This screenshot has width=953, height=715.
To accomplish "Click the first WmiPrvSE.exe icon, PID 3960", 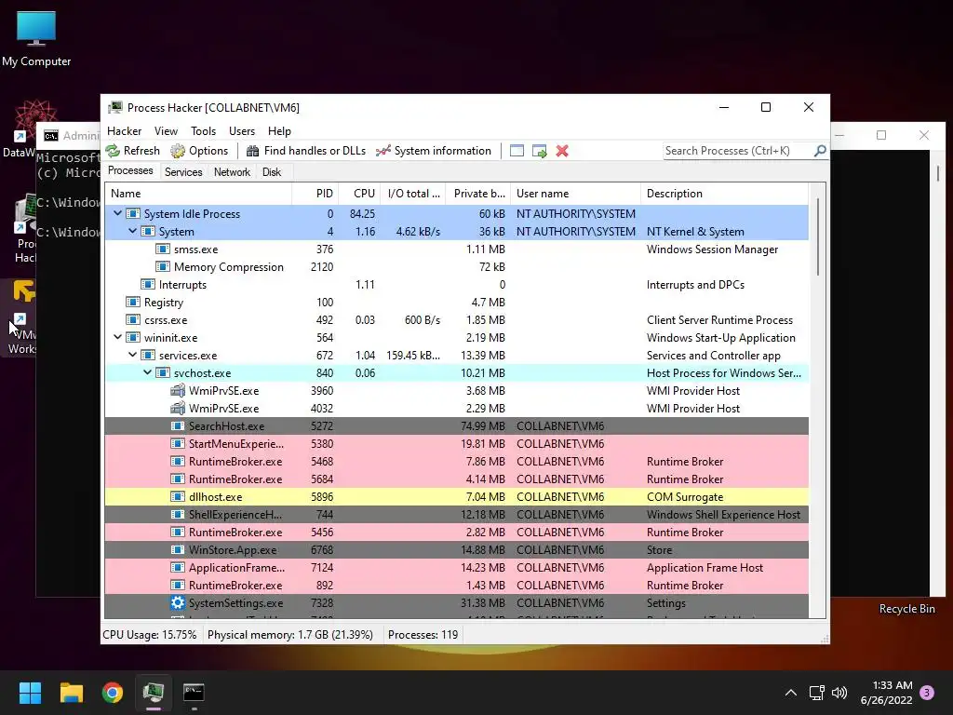I will [x=178, y=390].
